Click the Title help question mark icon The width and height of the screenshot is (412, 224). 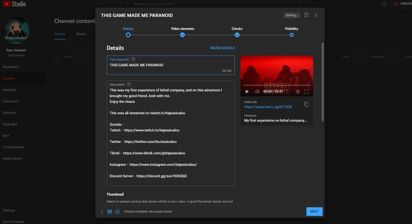(x=133, y=59)
